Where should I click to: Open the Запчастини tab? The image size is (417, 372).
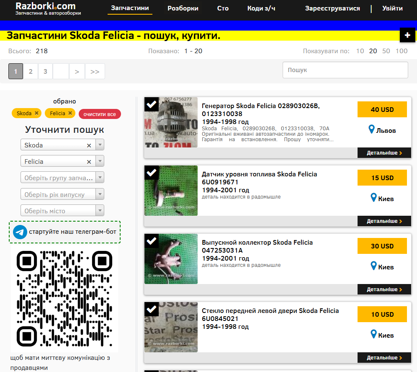130,8
